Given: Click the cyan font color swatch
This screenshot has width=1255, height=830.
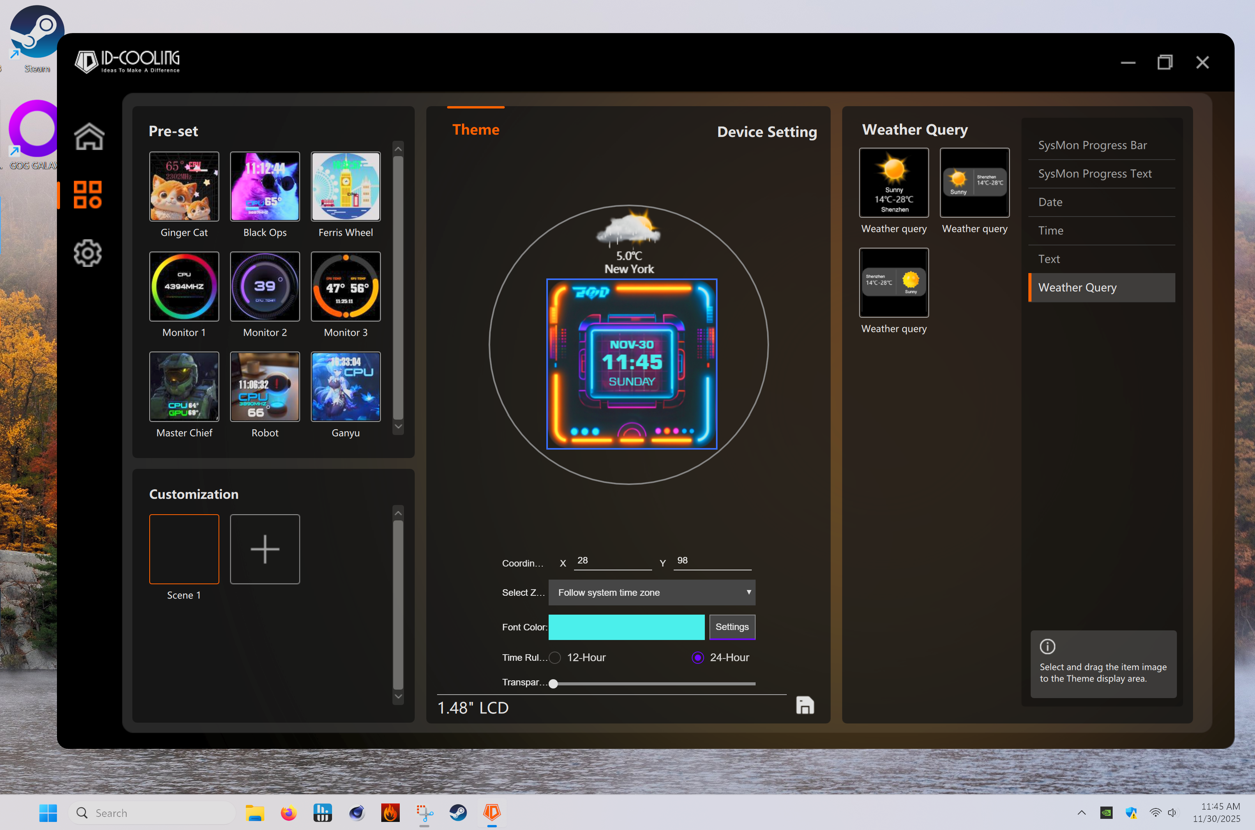Looking at the screenshot, I should click(626, 627).
